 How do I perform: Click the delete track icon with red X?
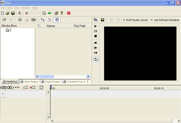tap(33, 87)
